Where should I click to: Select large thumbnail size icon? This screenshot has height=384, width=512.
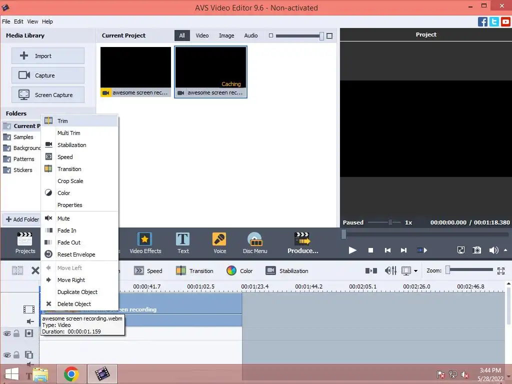329,35
